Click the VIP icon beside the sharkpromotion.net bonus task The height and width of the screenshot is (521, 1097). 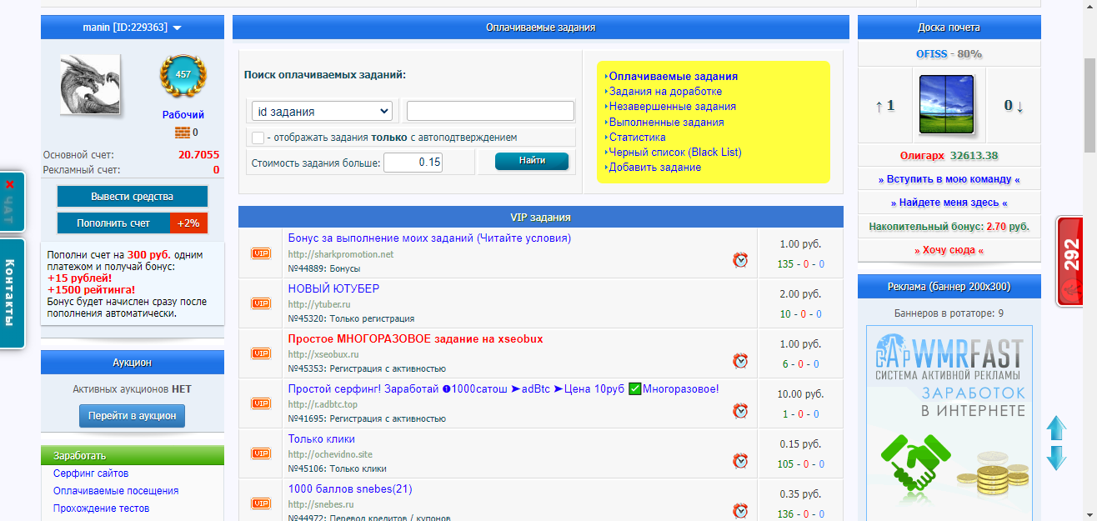(x=261, y=253)
